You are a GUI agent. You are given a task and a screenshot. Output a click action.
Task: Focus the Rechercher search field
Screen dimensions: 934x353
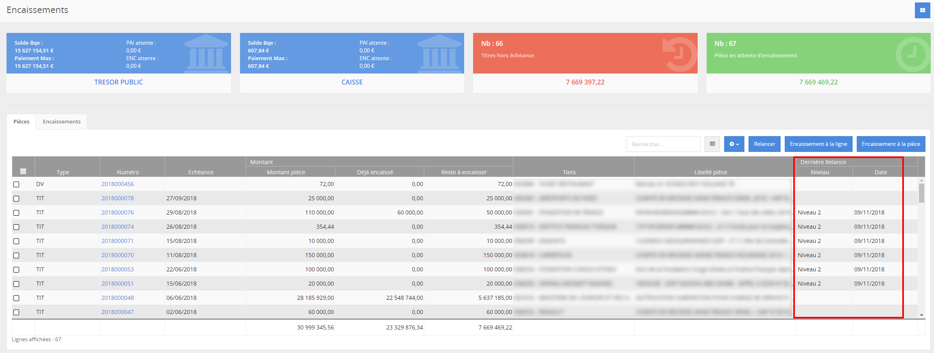tap(663, 144)
